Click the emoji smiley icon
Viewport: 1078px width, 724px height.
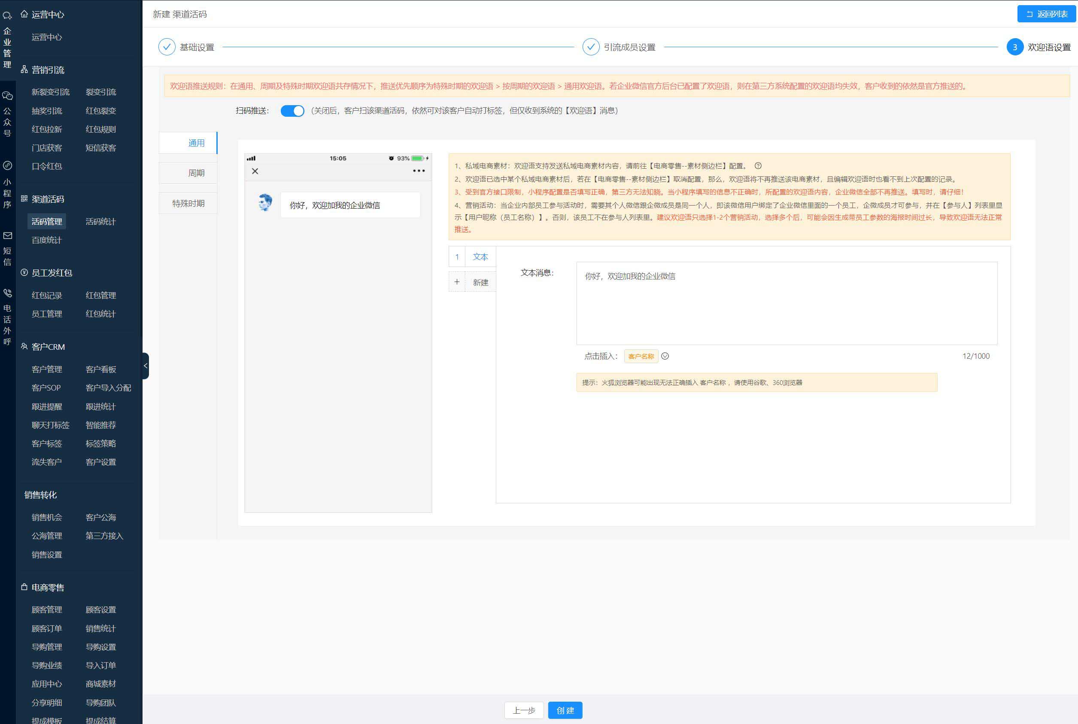tap(665, 356)
